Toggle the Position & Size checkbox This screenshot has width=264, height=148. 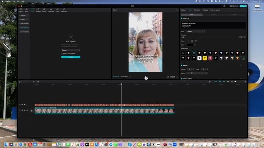coord(181,79)
